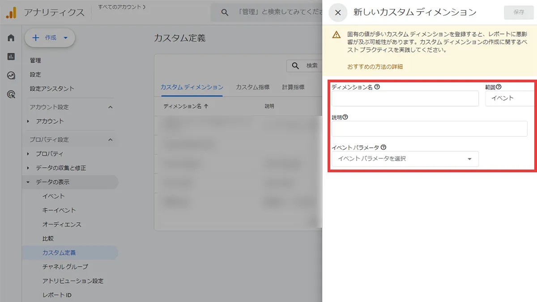The height and width of the screenshot is (302, 537).
Task: Click help icon next to 範囲
Action: pos(499,87)
